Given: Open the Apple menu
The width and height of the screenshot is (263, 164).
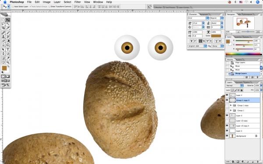Looking at the screenshot, I should click(x=5, y=2).
